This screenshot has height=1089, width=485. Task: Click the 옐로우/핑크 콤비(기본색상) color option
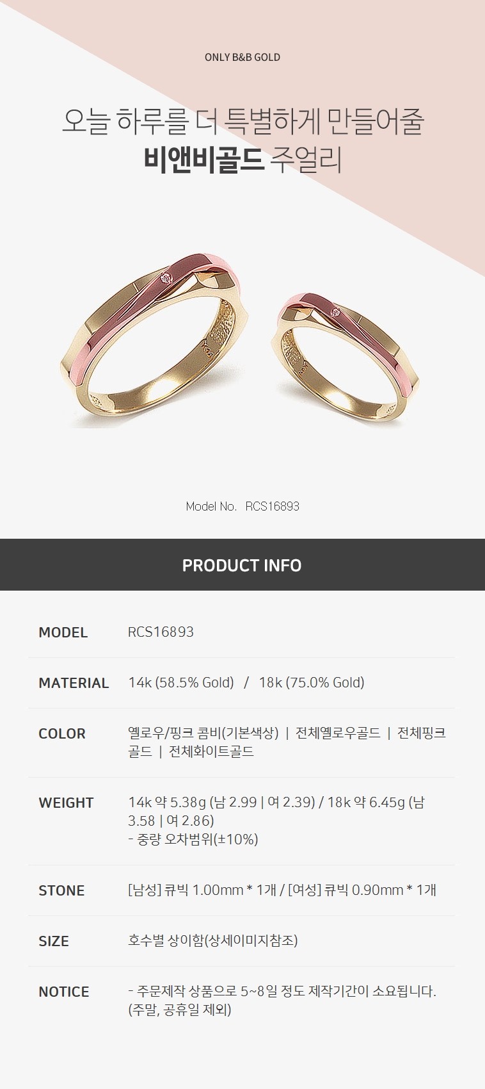pyautogui.click(x=203, y=733)
